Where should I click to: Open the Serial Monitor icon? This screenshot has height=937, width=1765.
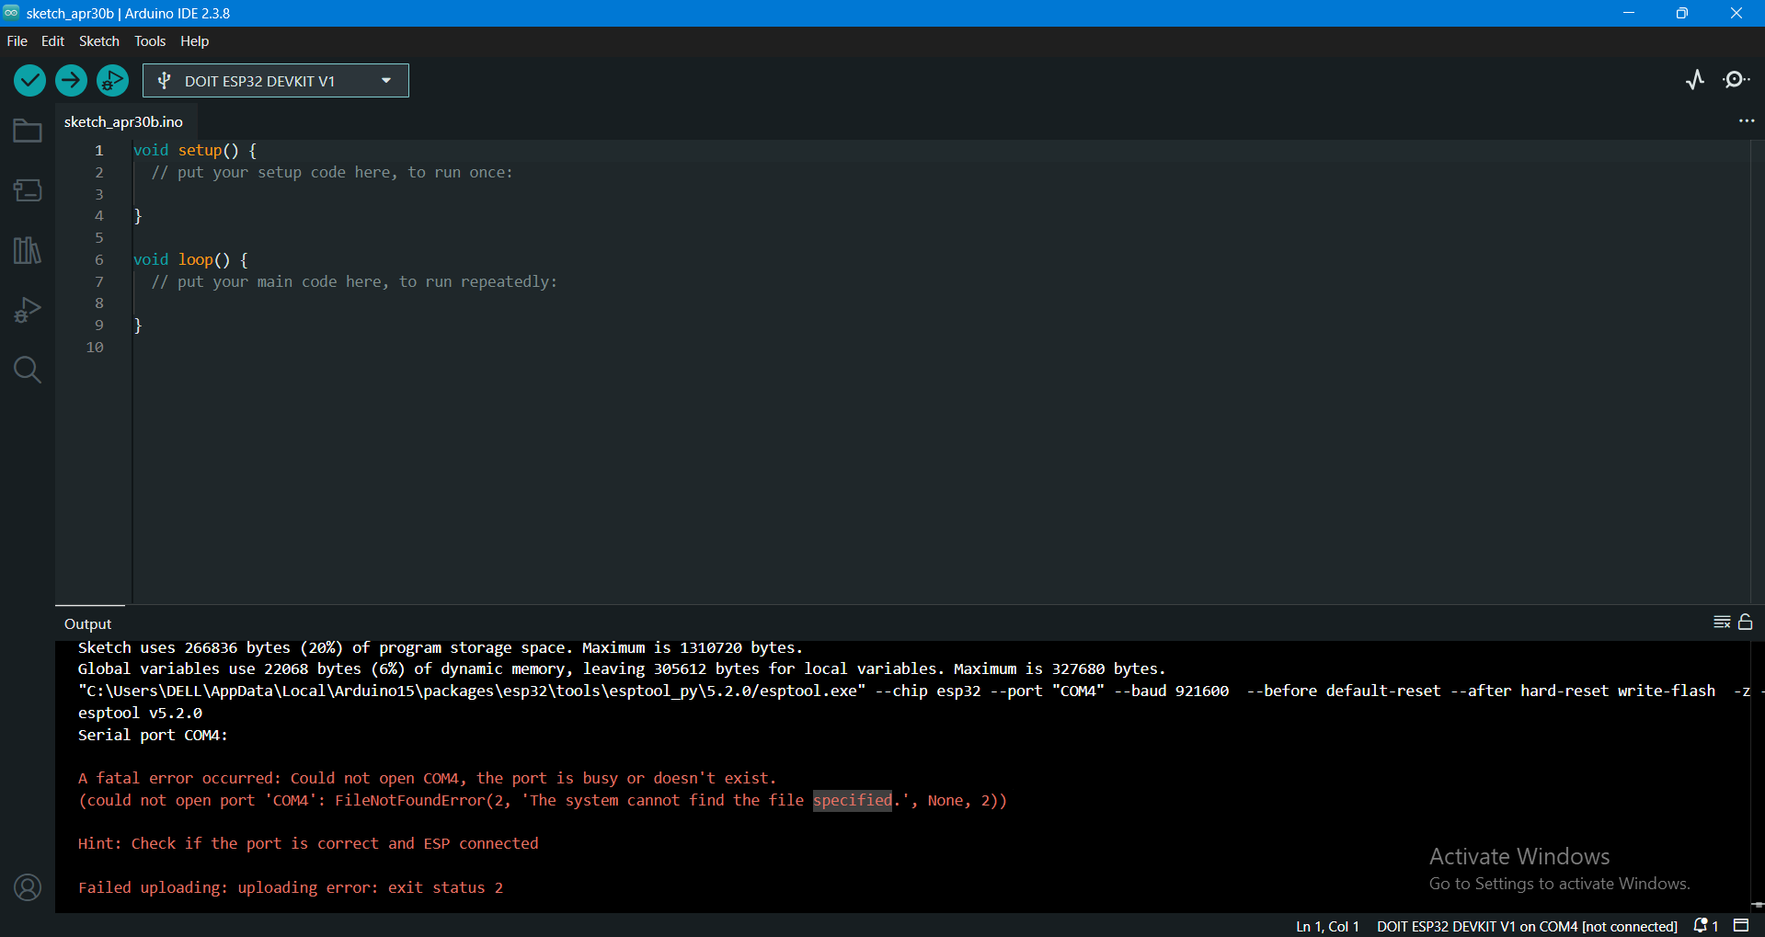click(1736, 80)
